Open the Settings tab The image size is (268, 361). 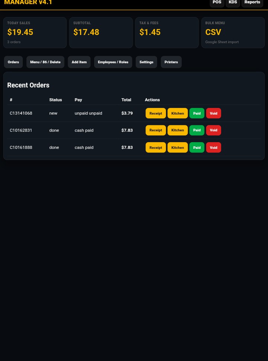pos(146,62)
